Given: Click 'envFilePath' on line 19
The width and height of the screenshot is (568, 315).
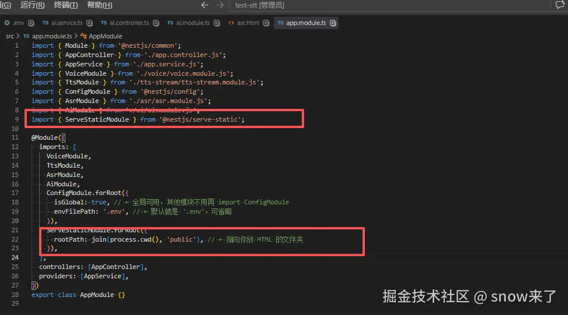Looking at the screenshot, I should click(x=76, y=212).
